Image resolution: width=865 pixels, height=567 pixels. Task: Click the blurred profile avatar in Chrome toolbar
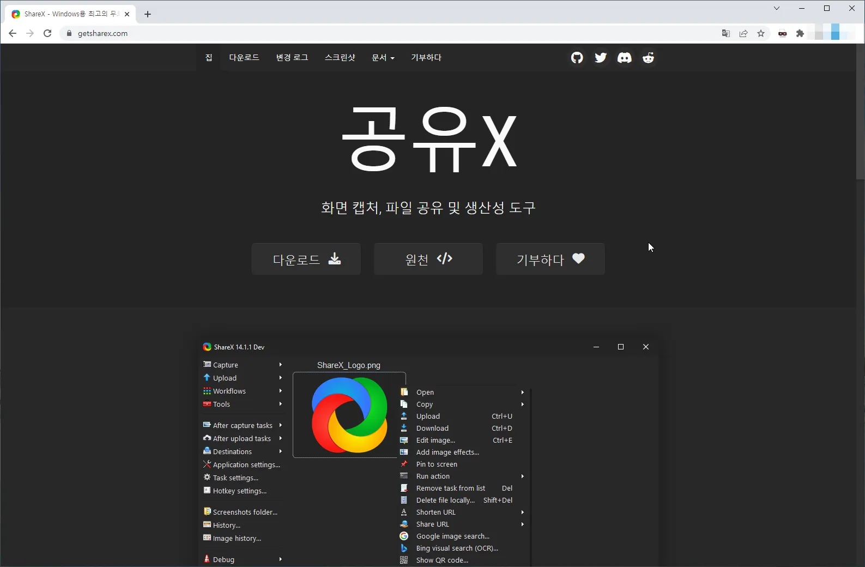[x=835, y=32]
